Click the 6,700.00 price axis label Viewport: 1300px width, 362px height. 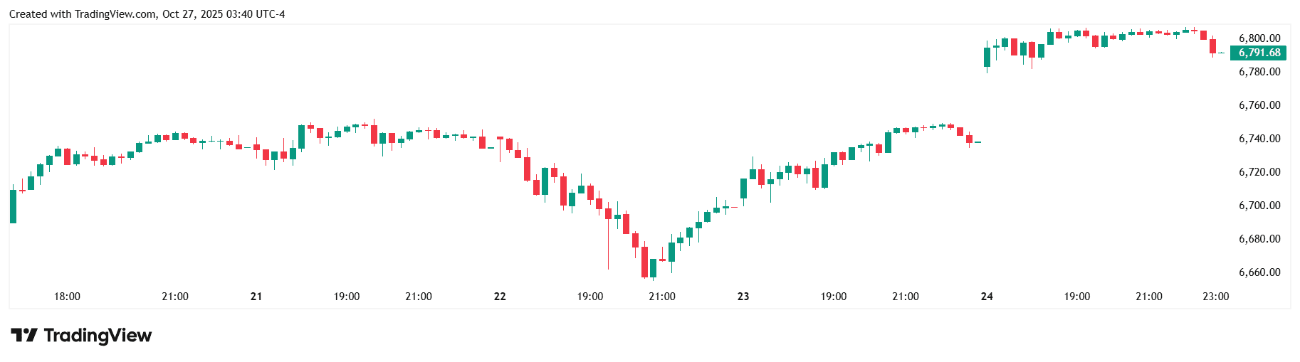[x=1259, y=206]
